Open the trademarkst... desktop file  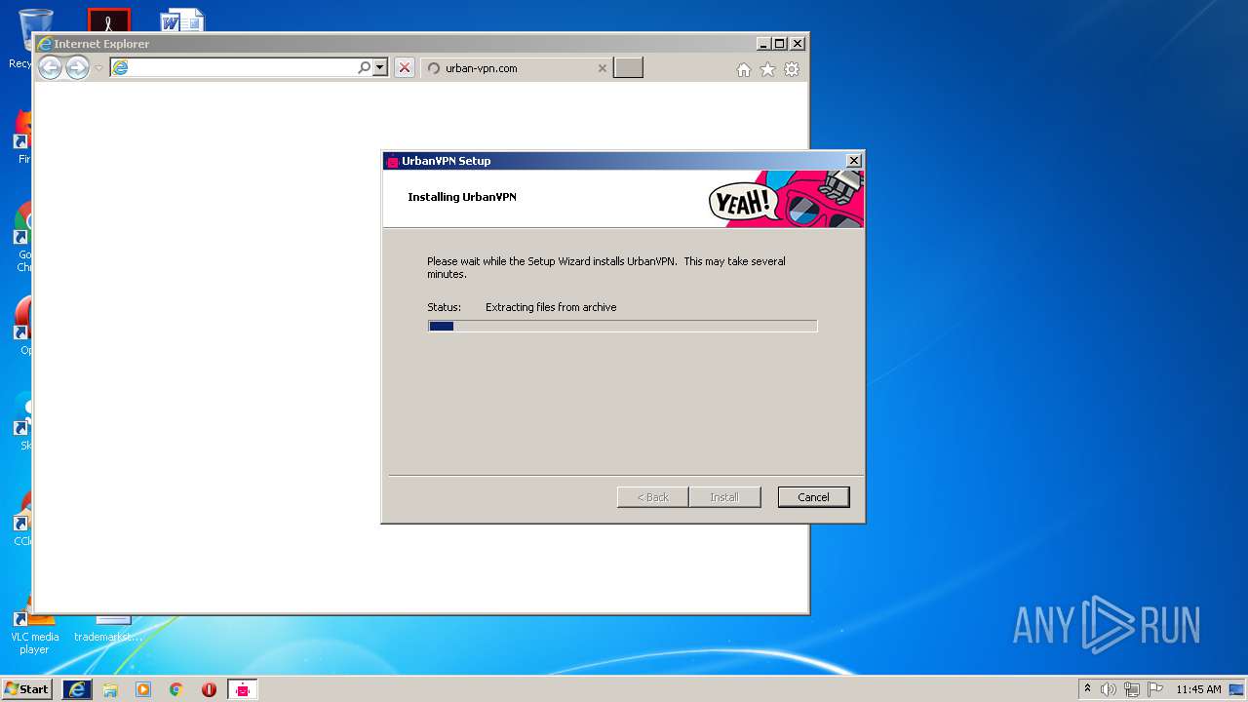(x=108, y=629)
